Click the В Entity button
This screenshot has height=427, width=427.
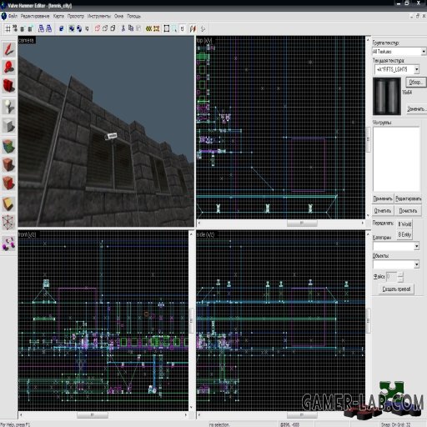[404, 234]
